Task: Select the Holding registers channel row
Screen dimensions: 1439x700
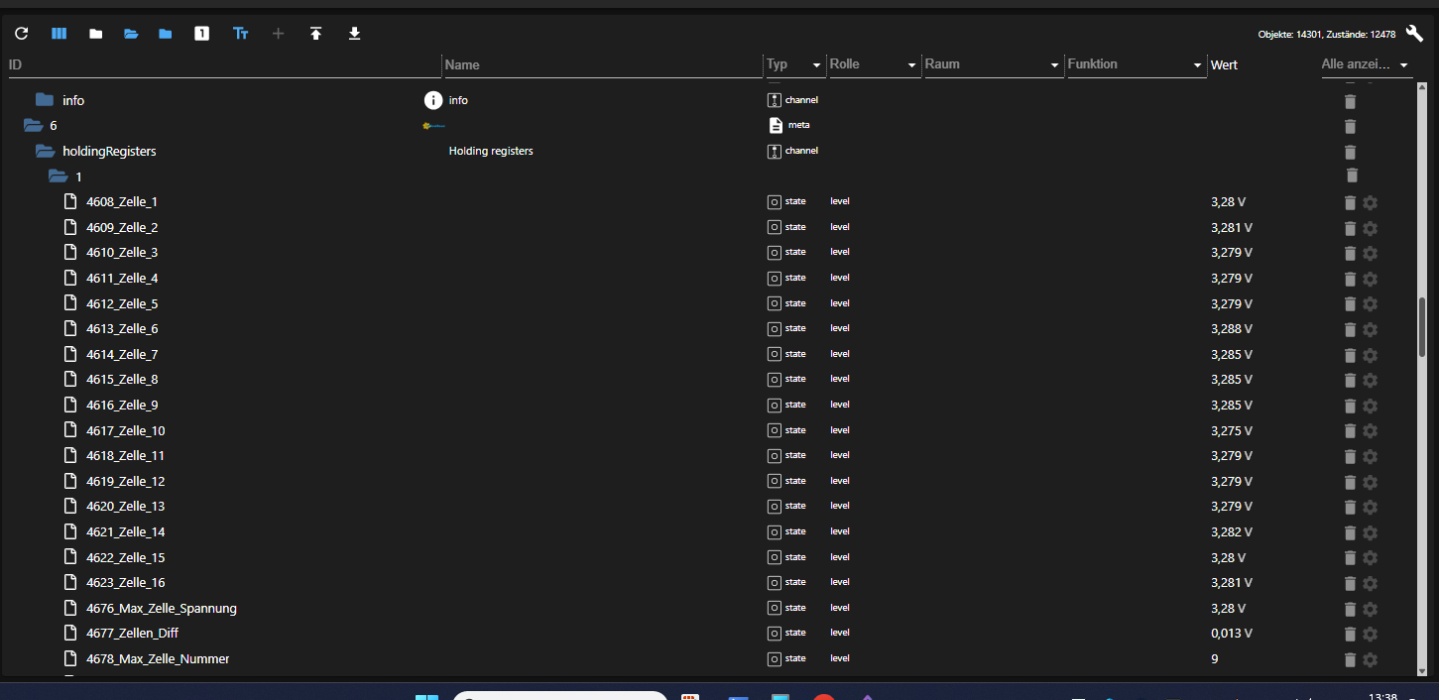Action: coord(491,151)
